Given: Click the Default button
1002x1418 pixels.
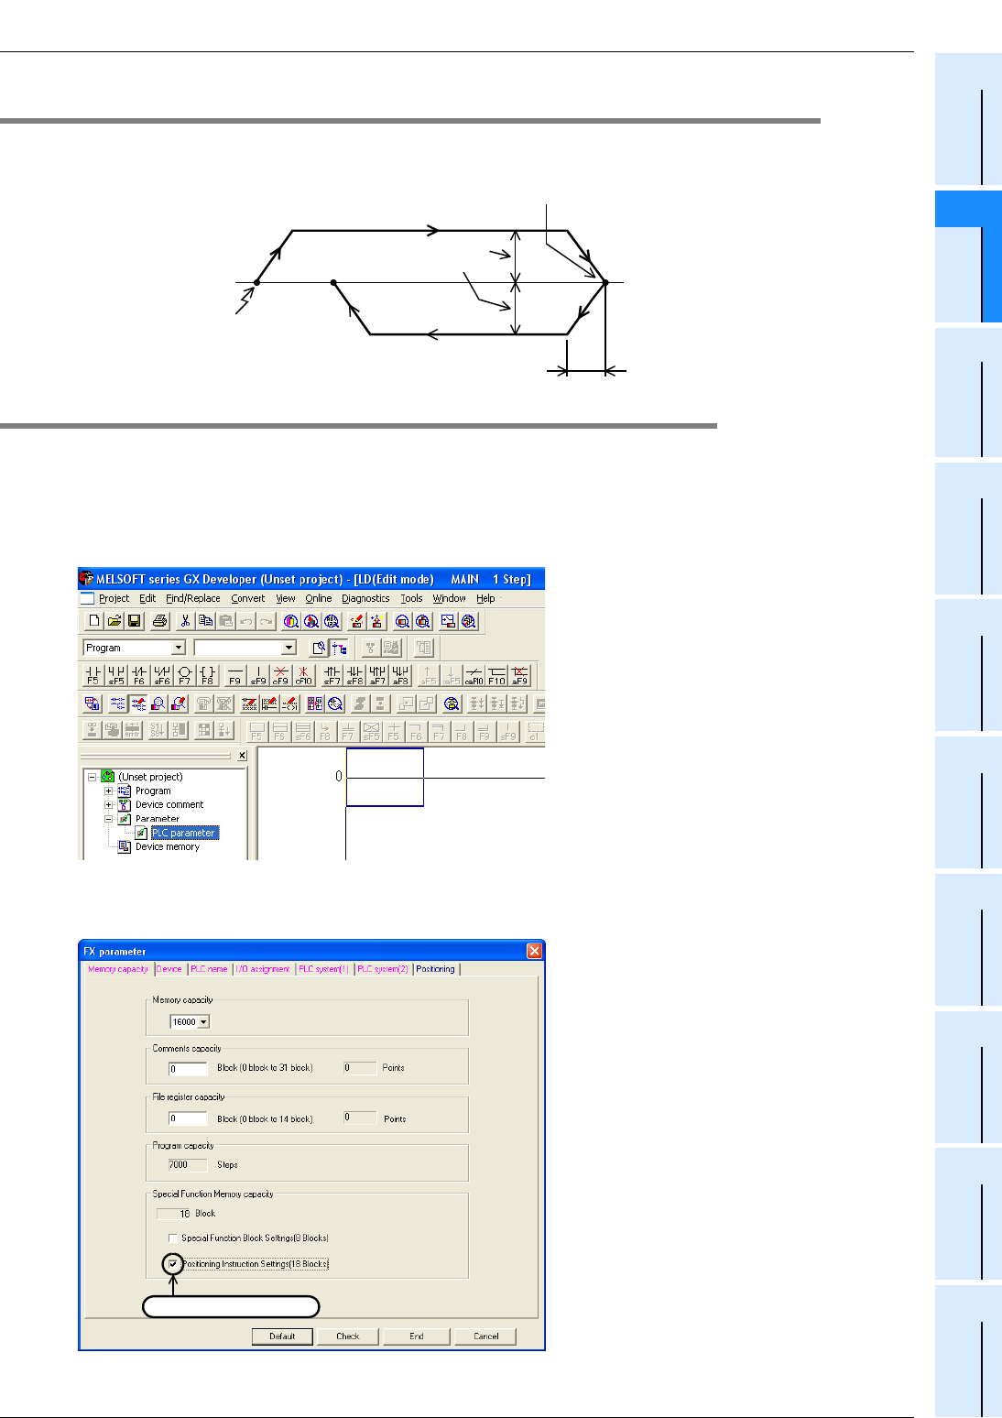Looking at the screenshot, I should (x=282, y=1336).
